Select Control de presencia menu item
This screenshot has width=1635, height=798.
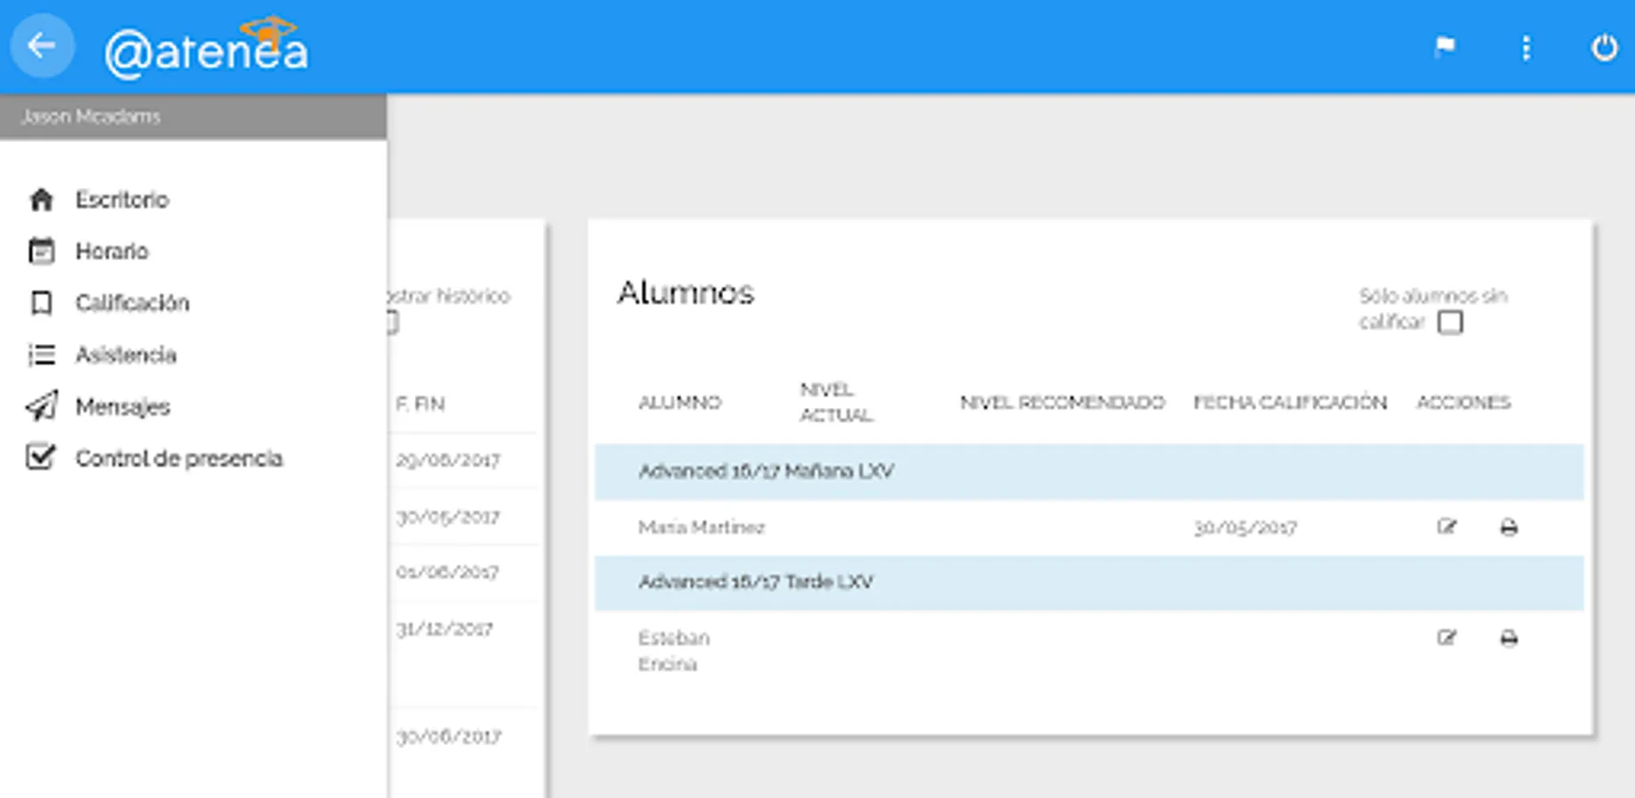pos(179,458)
